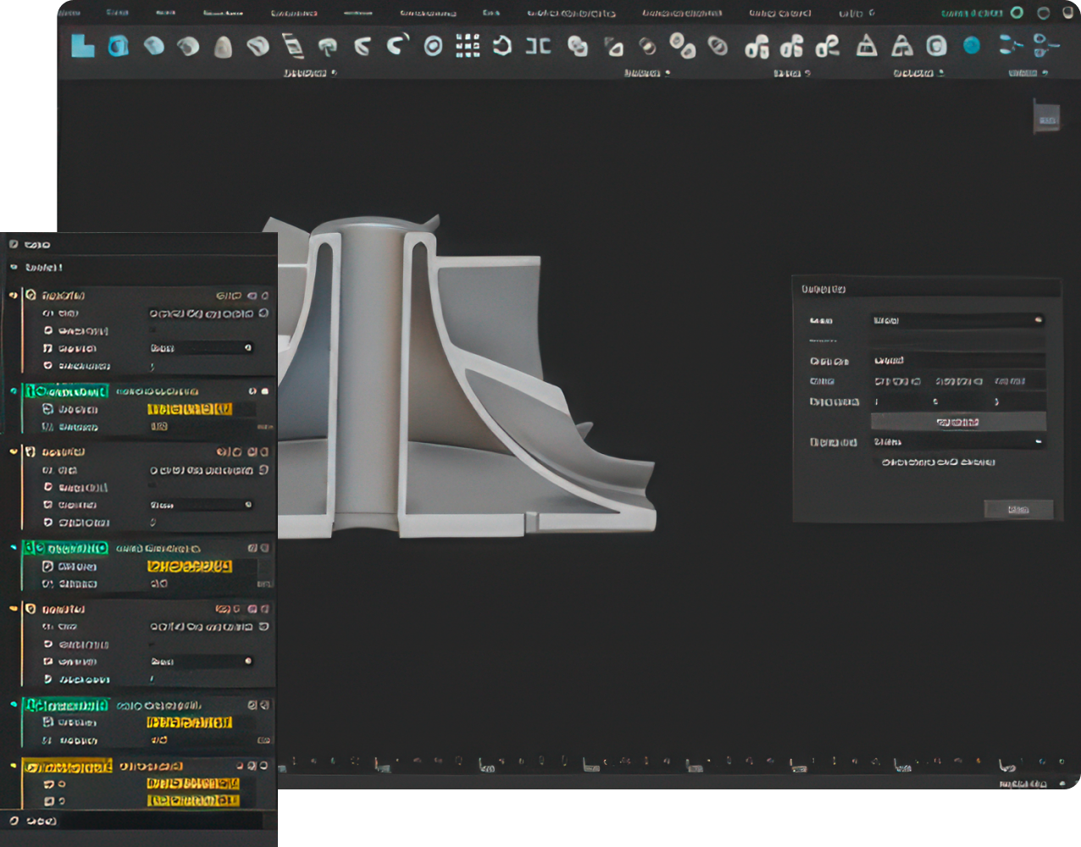The image size is (1081, 847).
Task: Click the 3x3 grid pattern icon
Action: pyautogui.click(x=468, y=46)
